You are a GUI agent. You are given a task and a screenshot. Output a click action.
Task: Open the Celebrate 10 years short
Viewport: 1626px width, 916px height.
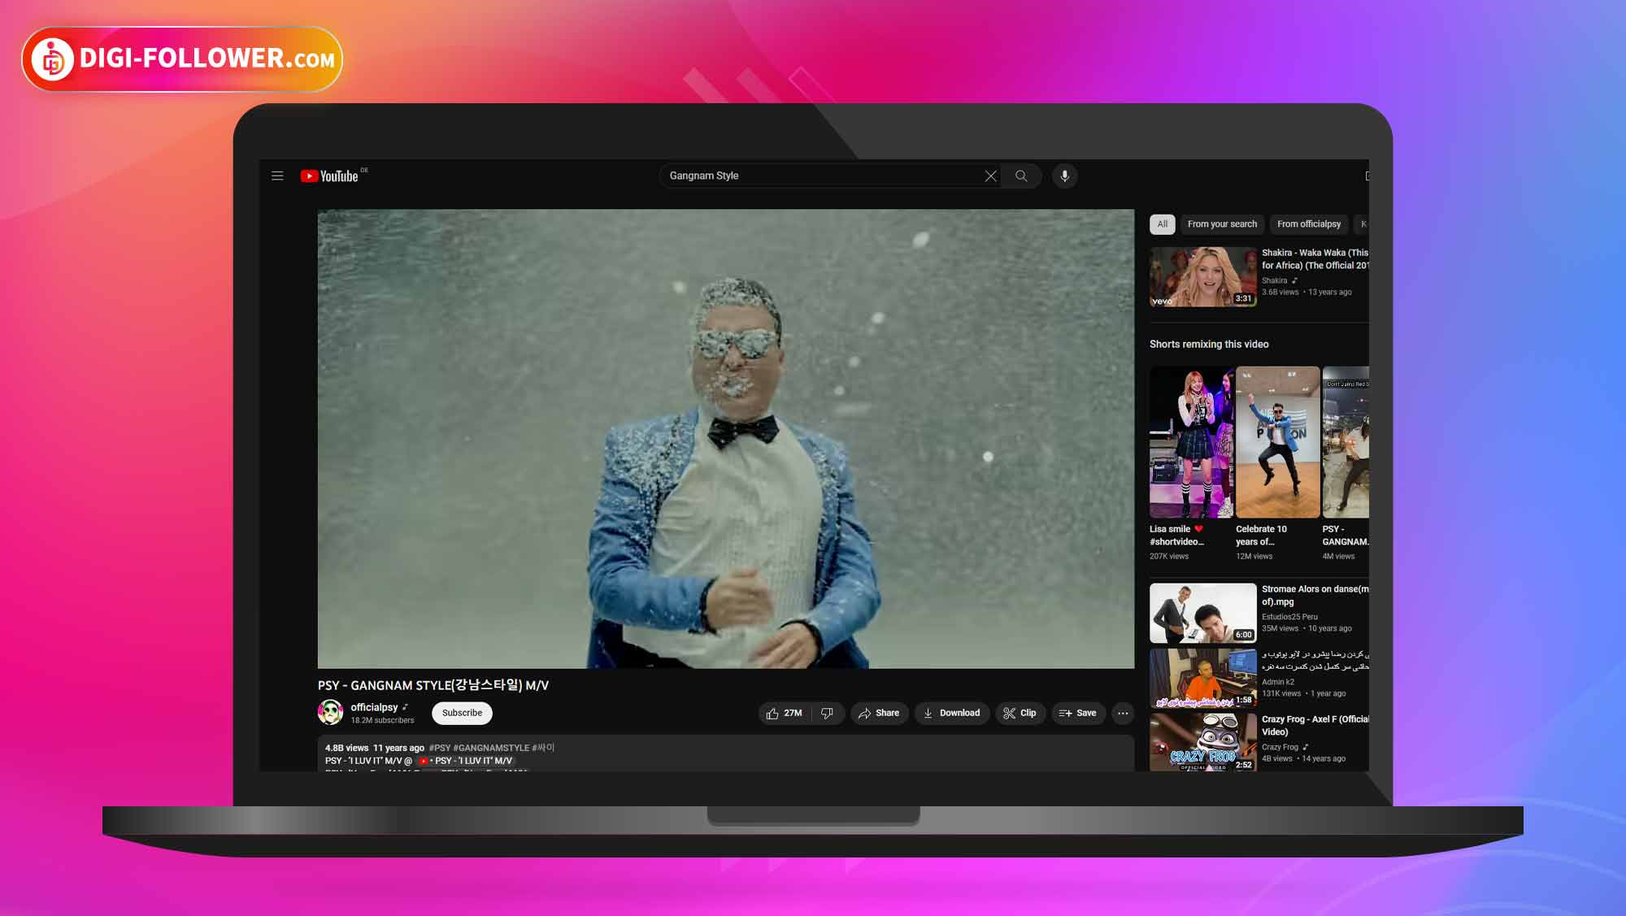1277,442
